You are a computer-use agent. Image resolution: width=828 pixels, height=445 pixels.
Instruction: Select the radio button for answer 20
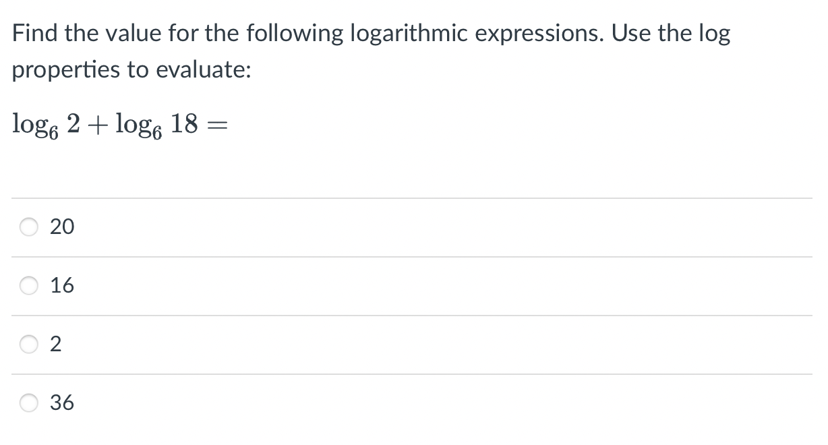click(29, 228)
